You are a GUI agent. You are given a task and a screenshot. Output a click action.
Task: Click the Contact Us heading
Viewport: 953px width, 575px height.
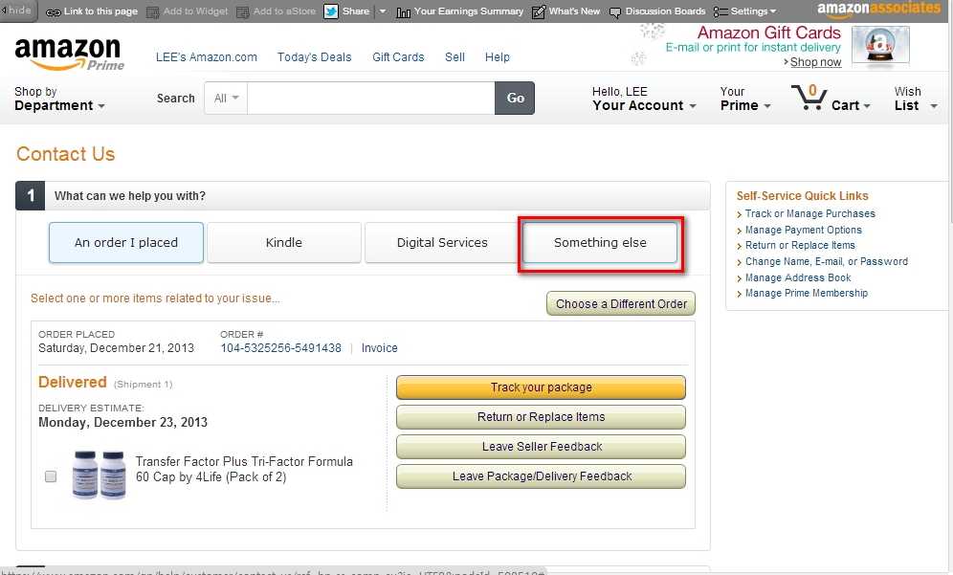(x=66, y=154)
